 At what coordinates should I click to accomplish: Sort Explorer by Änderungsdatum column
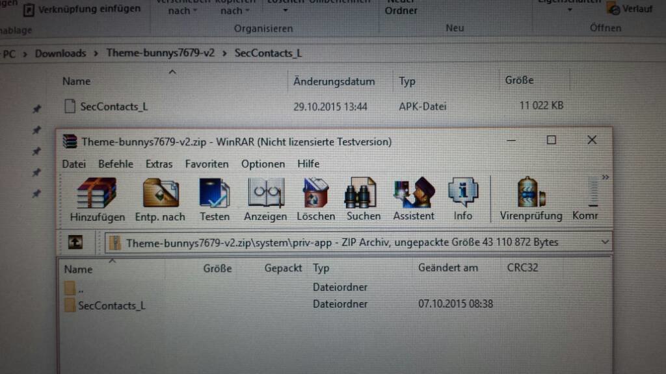coord(334,81)
